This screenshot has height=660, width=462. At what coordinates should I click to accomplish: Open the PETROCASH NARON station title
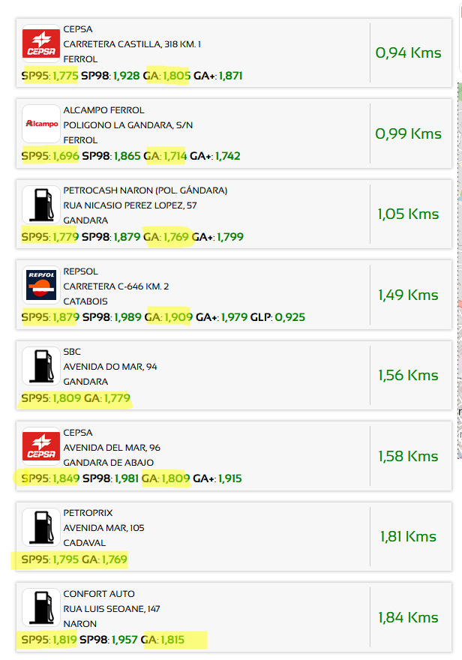pos(145,190)
